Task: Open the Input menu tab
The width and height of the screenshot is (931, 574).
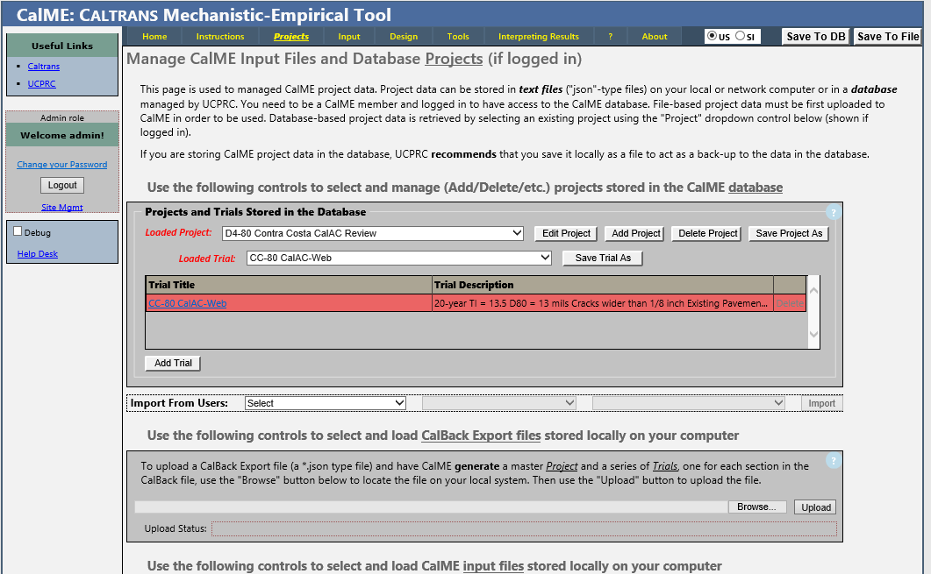Action: click(349, 37)
